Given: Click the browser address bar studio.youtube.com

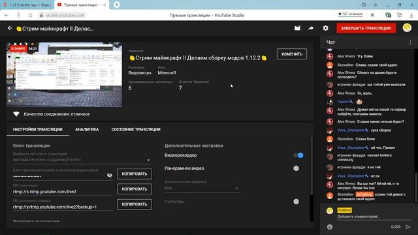Looking at the screenshot, I should tap(65, 15).
